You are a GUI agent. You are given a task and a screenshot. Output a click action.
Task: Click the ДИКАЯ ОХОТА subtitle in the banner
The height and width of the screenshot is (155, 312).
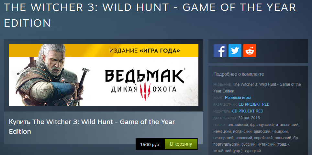144,89
